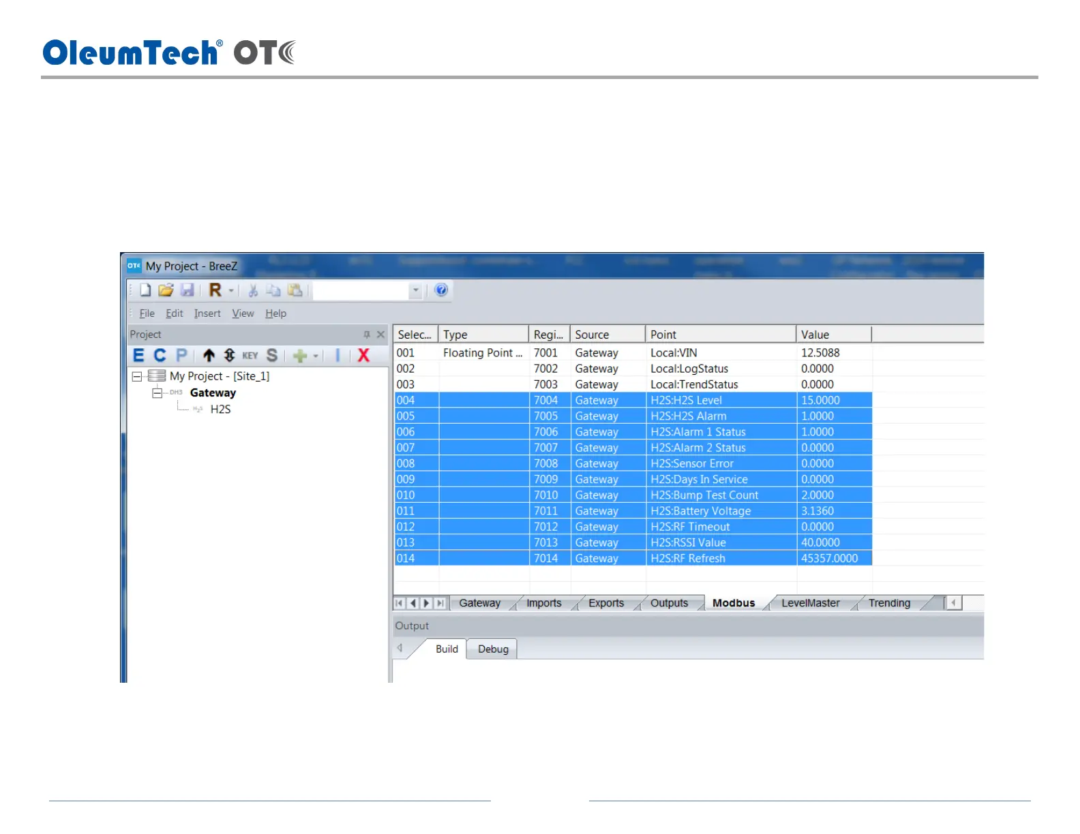Click the blue C icon in Project toolbar
The height and width of the screenshot is (834, 1080).
160,355
